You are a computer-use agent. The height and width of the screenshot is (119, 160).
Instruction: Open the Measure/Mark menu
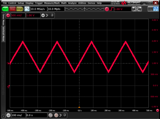point(52,3)
